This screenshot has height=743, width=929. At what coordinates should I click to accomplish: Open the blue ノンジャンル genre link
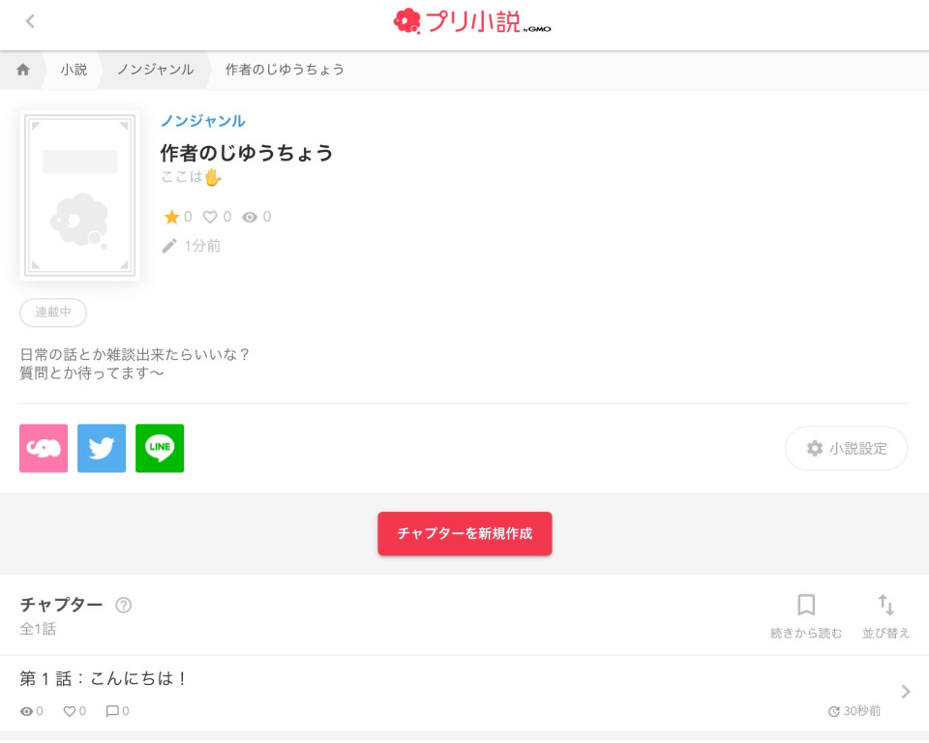[x=203, y=121]
